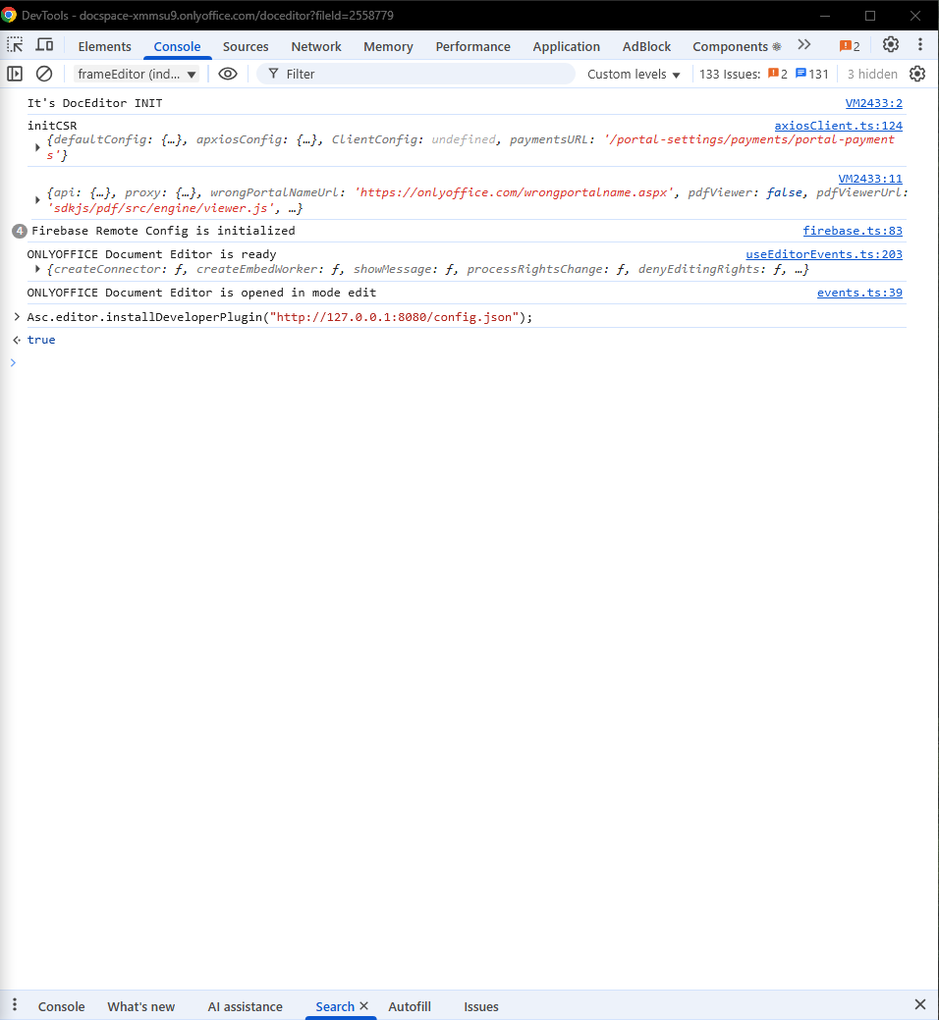Open DevTools settings gear
939x1020 pixels.
click(891, 44)
